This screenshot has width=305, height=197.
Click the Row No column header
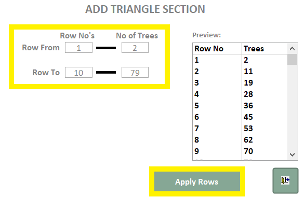[217, 49]
